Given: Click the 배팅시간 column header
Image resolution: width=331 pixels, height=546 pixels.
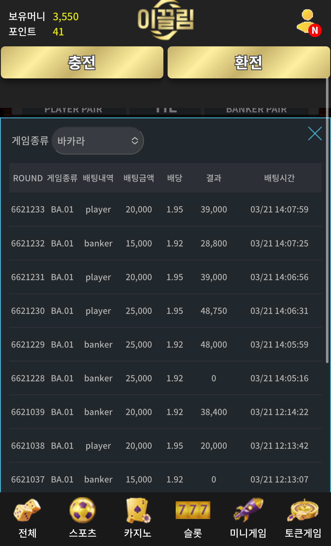Looking at the screenshot, I should coord(279,178).
